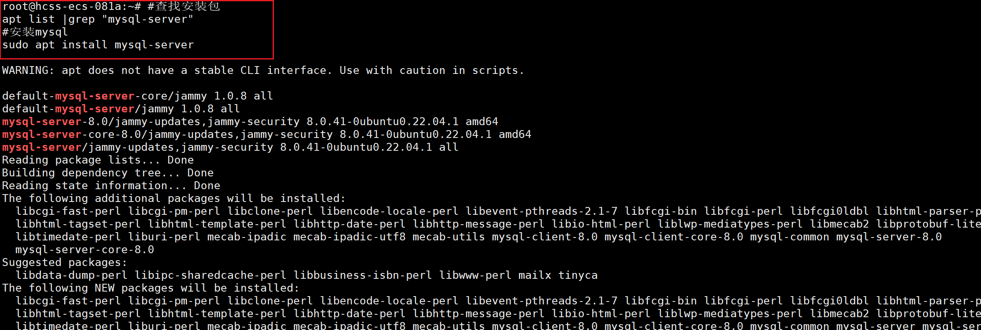Screen dimensions: 981x330
Task: Click 'Reading package lists... Done' line
Action: coord(98,160)
